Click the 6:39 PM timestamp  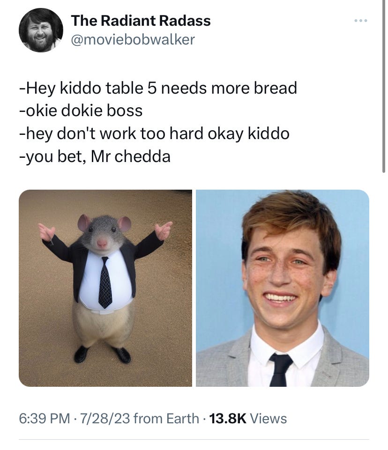(45, 419)
